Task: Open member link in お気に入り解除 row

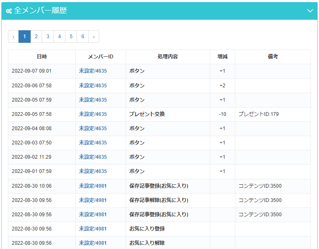Action: tap(93, 243)
